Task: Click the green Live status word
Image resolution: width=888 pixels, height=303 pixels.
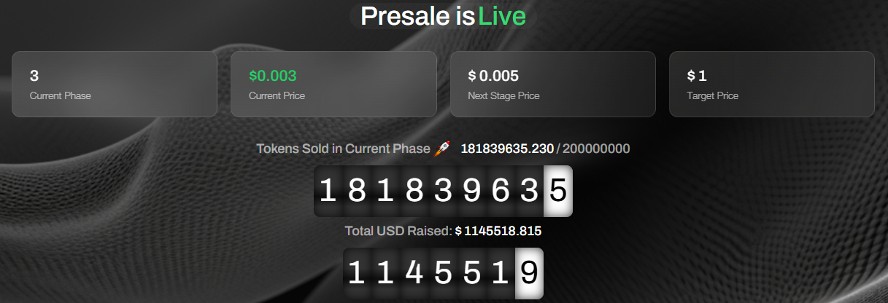Action: [502, 16]
